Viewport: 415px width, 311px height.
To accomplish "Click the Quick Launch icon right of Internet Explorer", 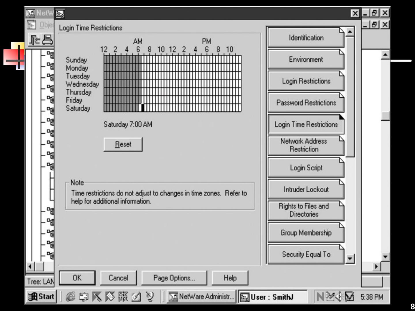I will point(84,297).
